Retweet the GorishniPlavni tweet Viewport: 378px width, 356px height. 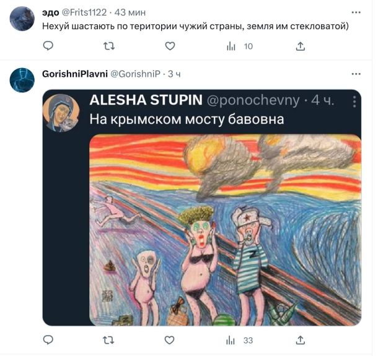tap(108, 340)
